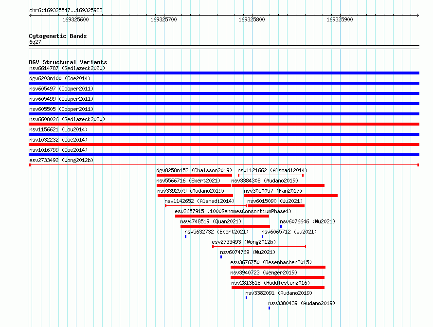Click the nsv6614787 (Sedlazeck2020) variant label

tap(67, 68)
